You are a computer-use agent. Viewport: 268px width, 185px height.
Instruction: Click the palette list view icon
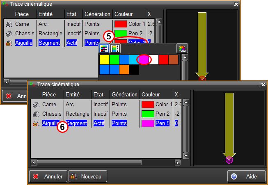[x=115, y=48]
